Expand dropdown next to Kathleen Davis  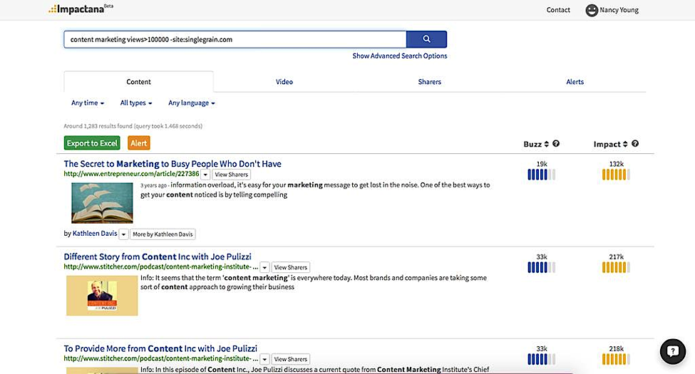pos(123,234)
